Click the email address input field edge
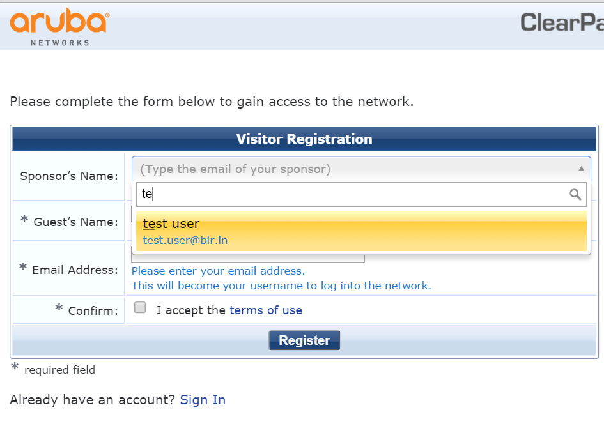Viewport: 604px width, 442px height. (x=248, y=259)
